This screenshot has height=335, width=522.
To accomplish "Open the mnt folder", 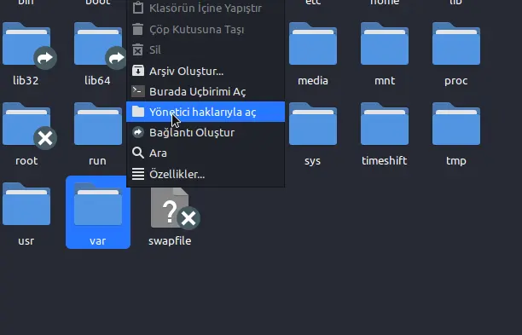I will [385, 43].
